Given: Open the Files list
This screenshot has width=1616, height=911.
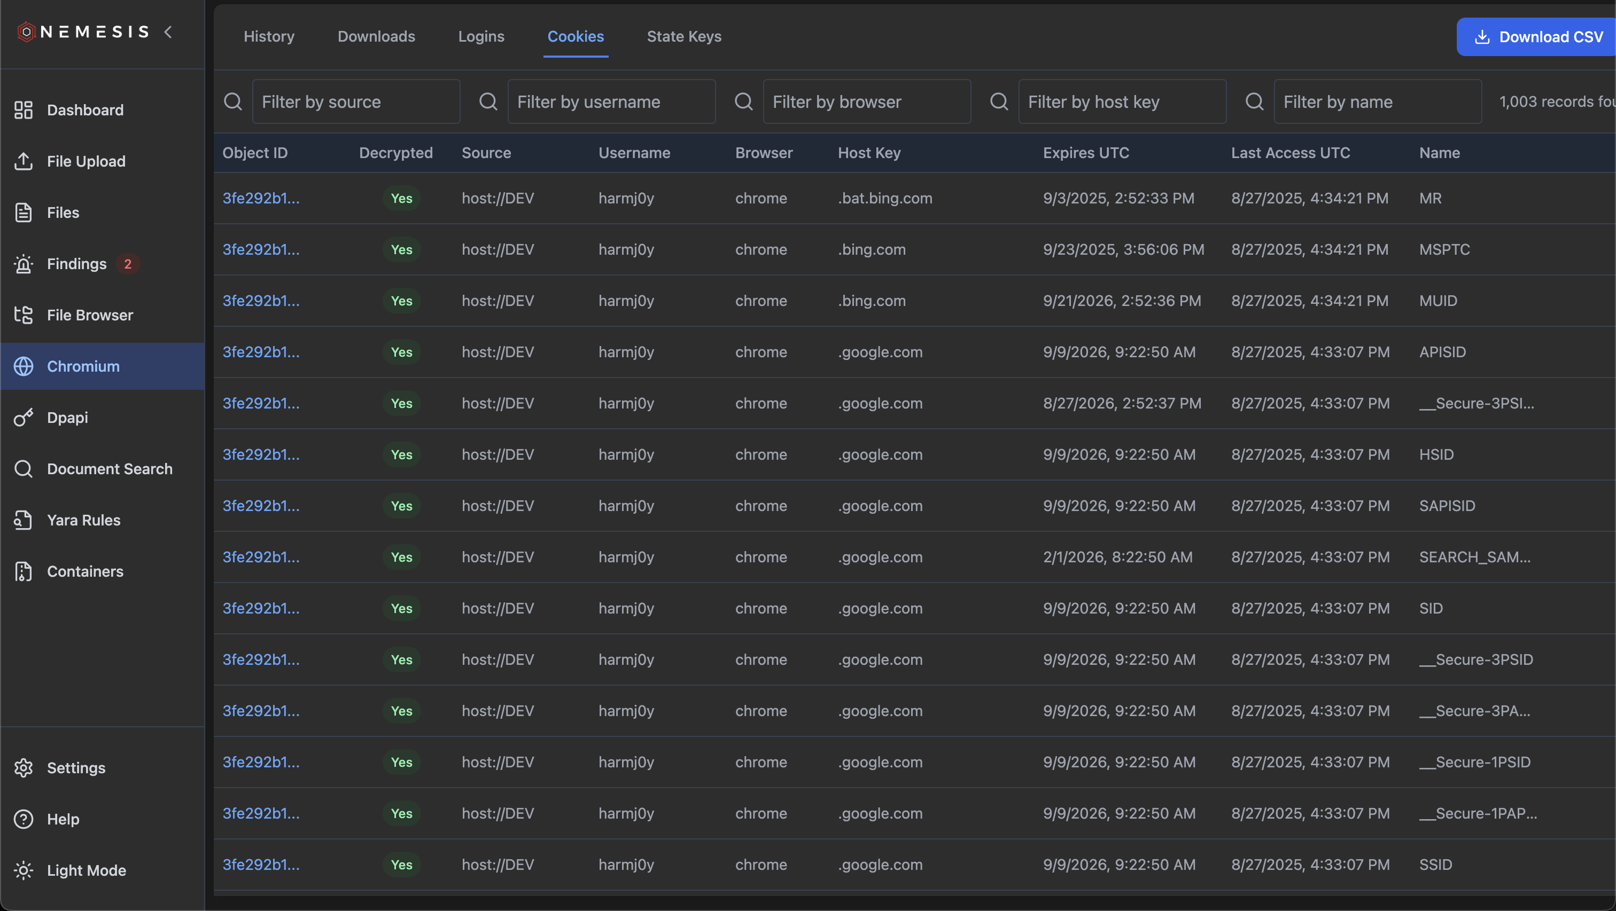Looking at the screenshot, I should 63,212.
